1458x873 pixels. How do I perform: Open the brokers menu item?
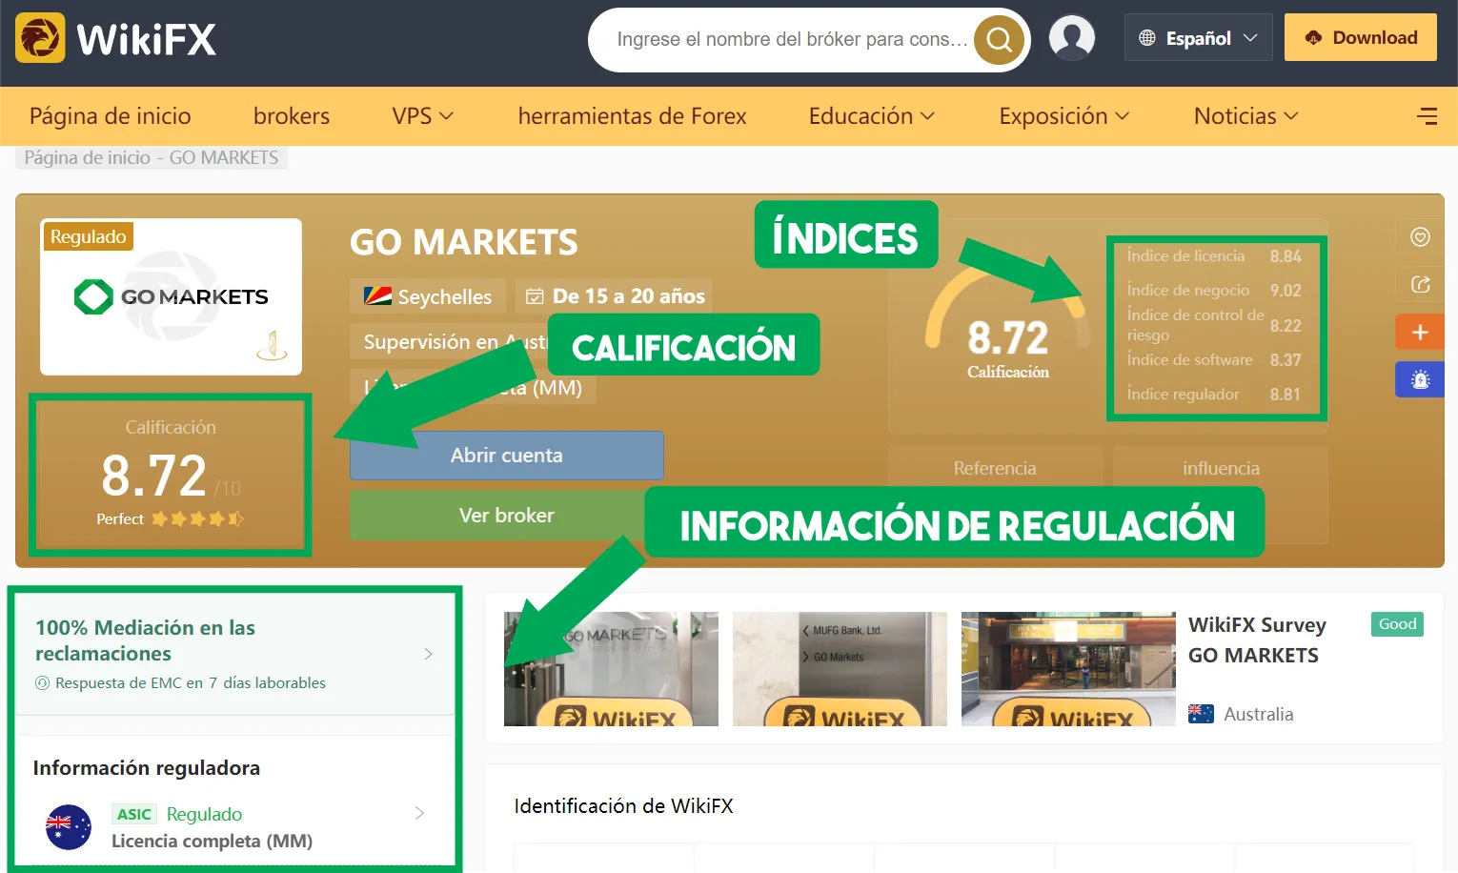click(x=292, y=116)
